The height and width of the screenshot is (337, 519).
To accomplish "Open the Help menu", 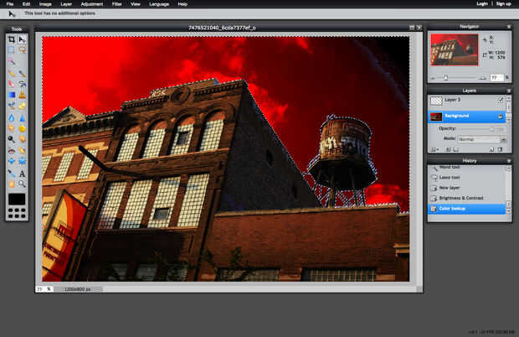I will [182, 4].
